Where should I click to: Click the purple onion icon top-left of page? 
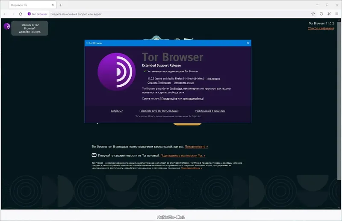pyautogui.click(x=7, y=27)
